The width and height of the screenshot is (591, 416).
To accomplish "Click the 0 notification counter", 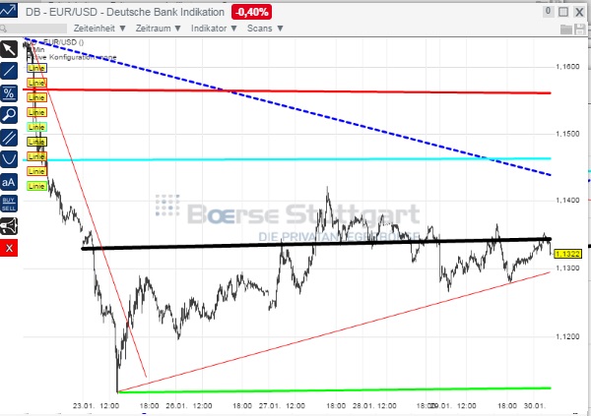I will point(548,12).
